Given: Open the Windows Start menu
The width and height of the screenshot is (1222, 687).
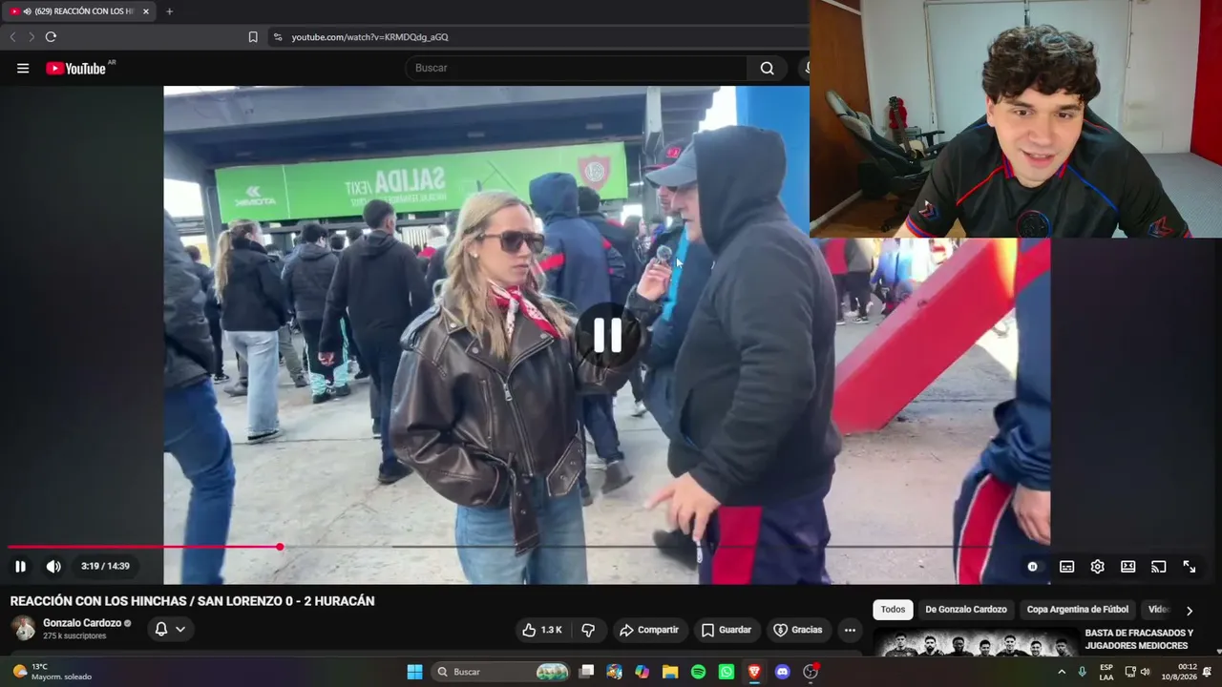Looking at the screenshot, I should pos(414,672).
